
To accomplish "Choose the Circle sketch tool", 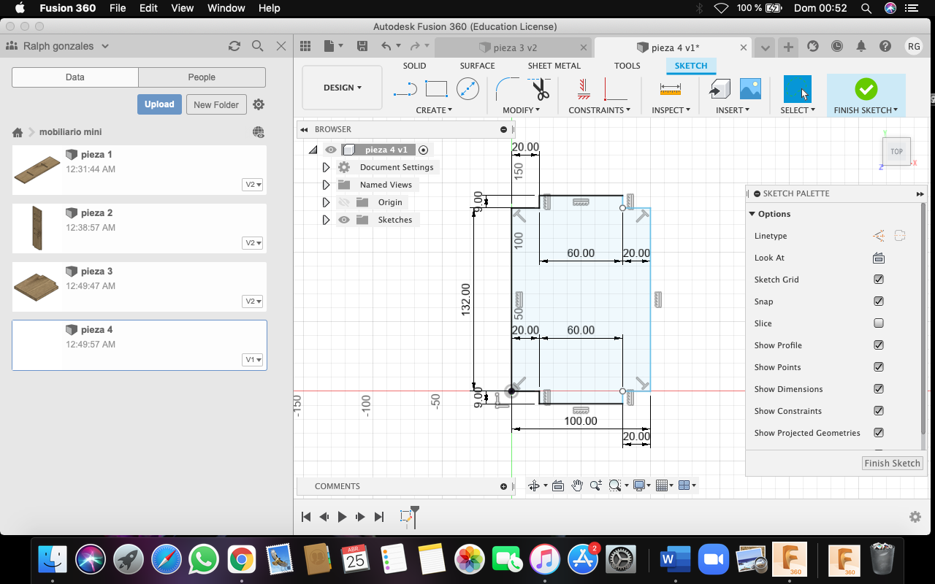I will pos(467,89).
